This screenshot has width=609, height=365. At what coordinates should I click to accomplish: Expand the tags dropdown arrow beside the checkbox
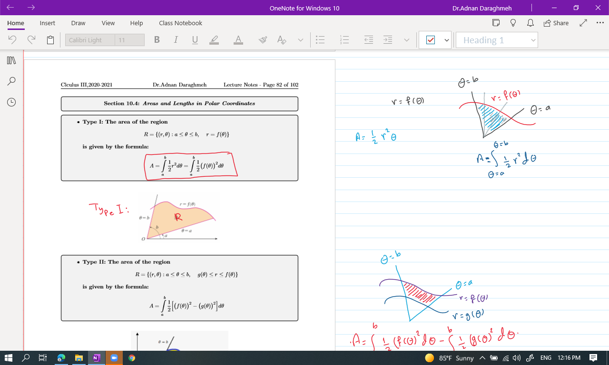click(x=447, y=40)
